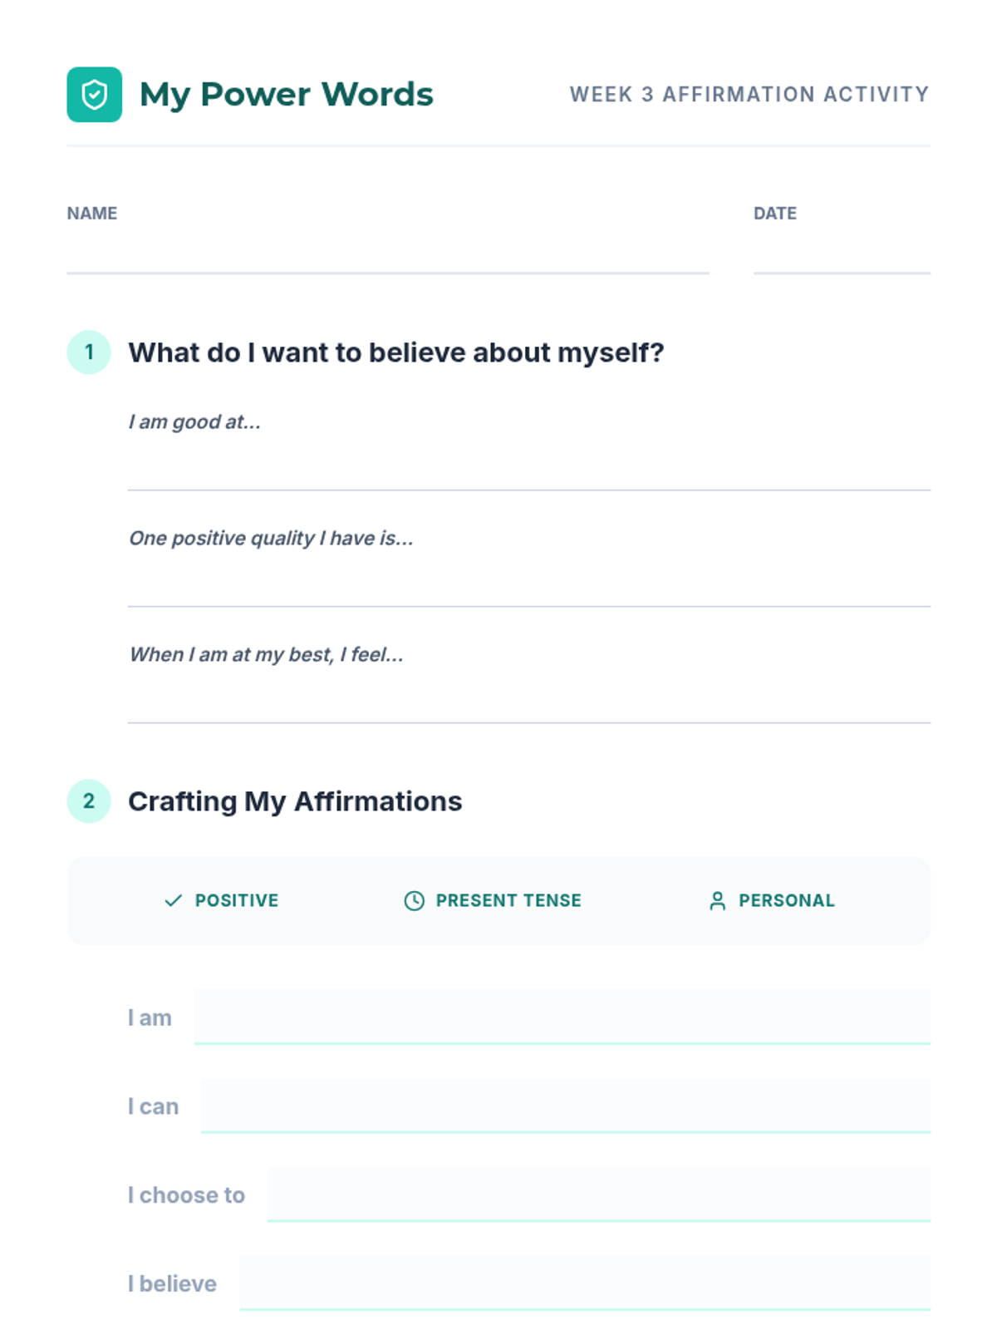Click the Crafting My Affirmations heading
This screenshot has width=997, height=1330.
point(295,801)
